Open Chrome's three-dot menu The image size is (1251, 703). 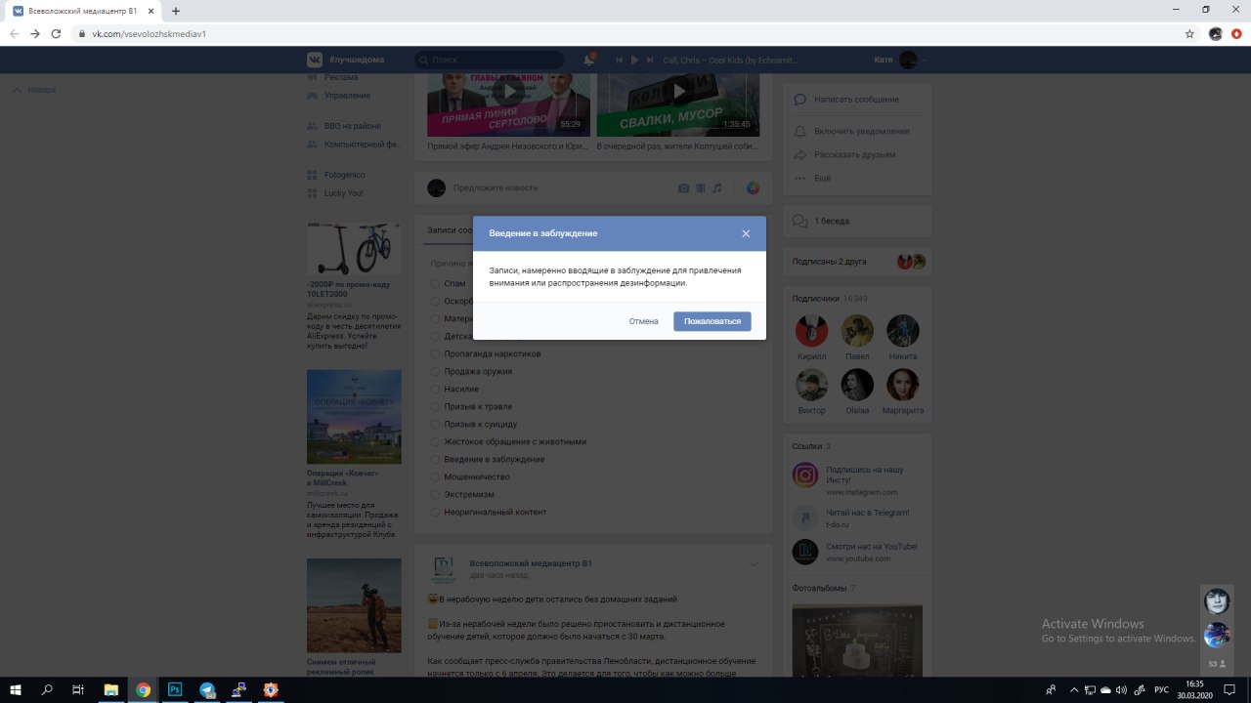pos(1237,33)
